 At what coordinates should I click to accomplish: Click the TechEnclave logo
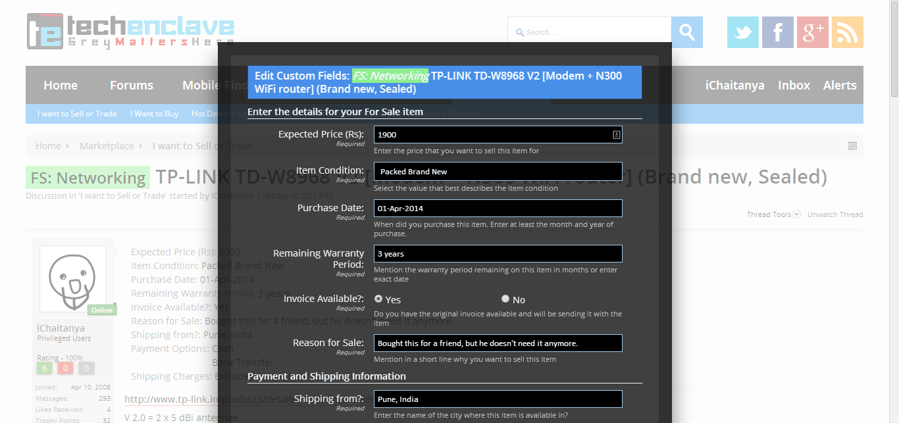point(130,32)
